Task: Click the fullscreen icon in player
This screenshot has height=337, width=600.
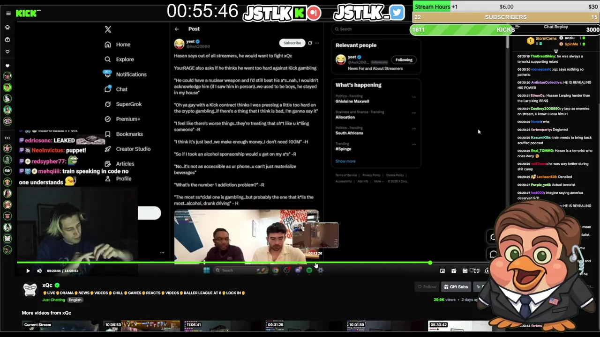Action: click(476, 271)
